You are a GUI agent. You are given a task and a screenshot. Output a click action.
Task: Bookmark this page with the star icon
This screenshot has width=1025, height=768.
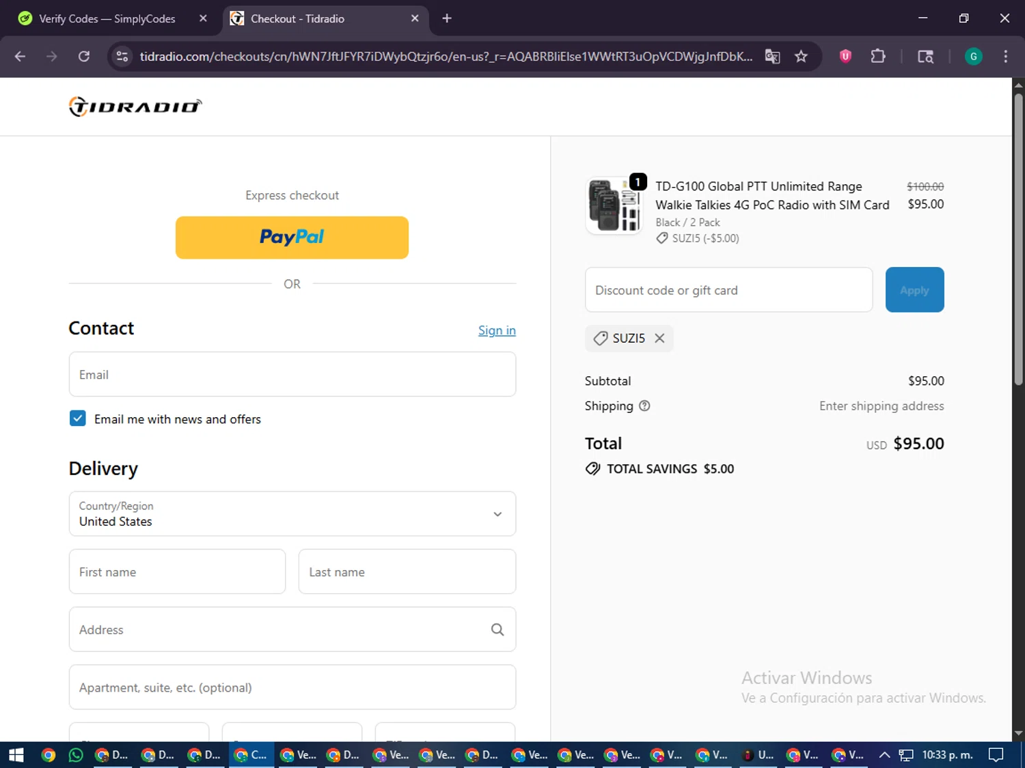[801, 57]
